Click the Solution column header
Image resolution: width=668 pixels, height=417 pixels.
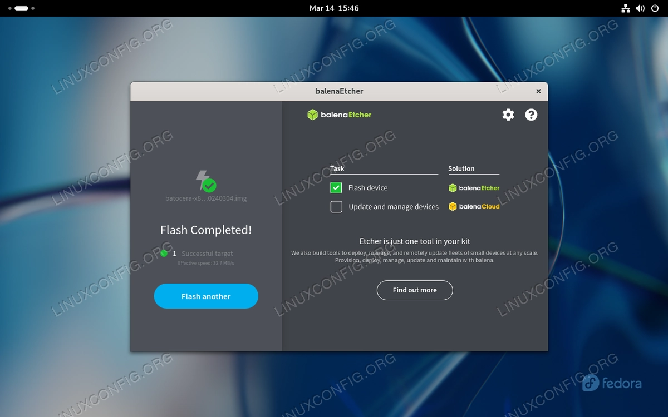(x=461, y=168)
